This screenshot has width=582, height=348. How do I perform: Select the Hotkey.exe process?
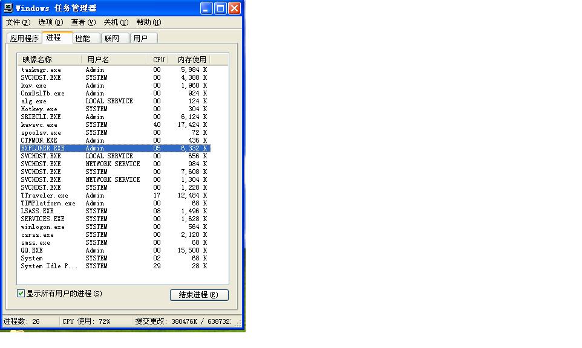coord(114,109)
